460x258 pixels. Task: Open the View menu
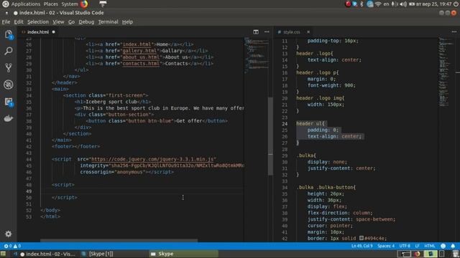[58, 22]
